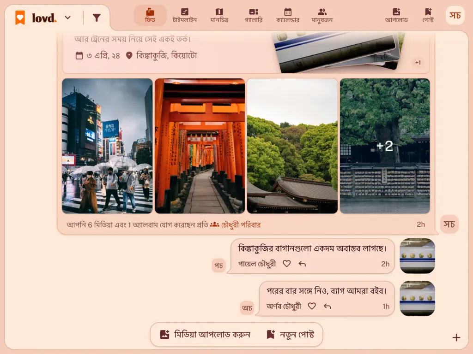This screenshot has height=354, width=473.
Task: Click the সচ avatar beside the media post
Action: [x=449, y=224]
